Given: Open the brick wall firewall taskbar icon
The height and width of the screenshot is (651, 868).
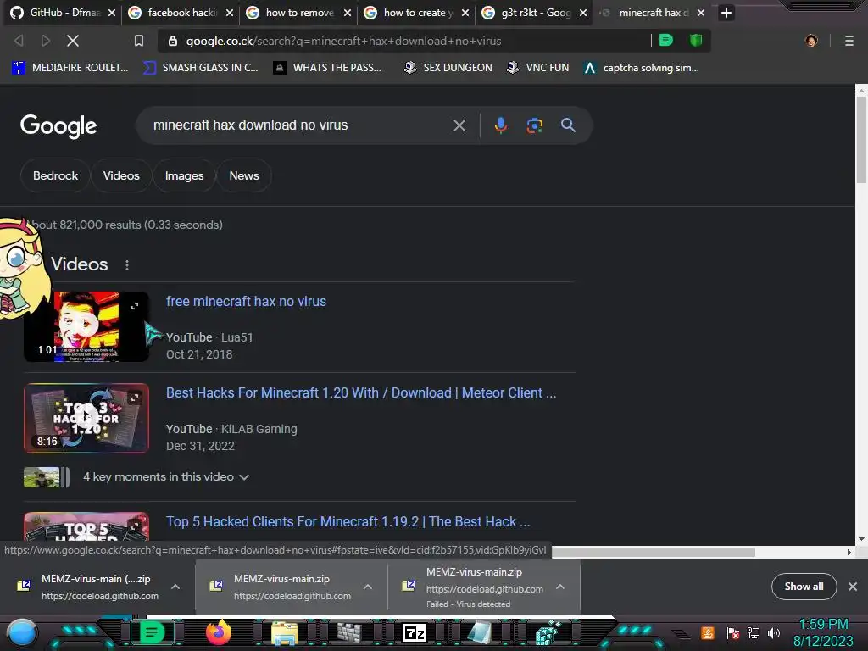Looking at the screenshot, I should point(349,633).
